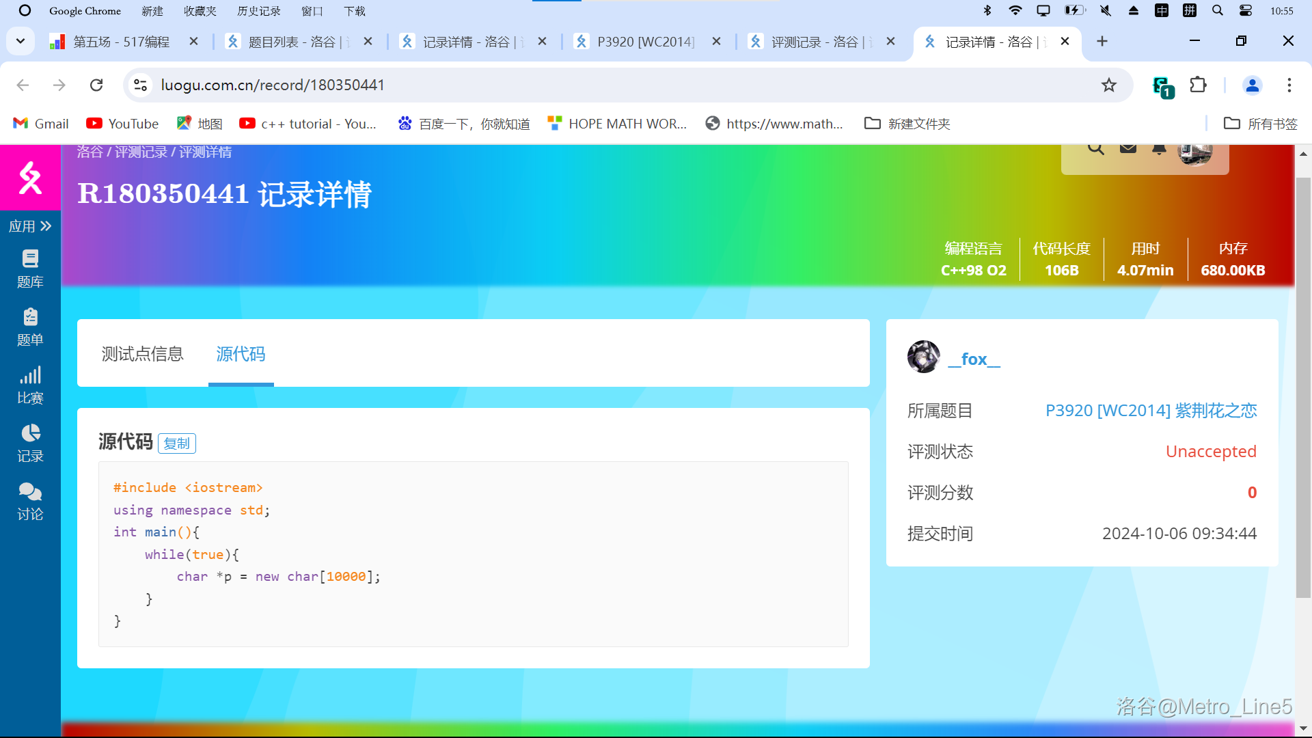Bookmark this page with the star icon
The width and height of the screenshot is (1312, 738).
tap(1108, 85)
